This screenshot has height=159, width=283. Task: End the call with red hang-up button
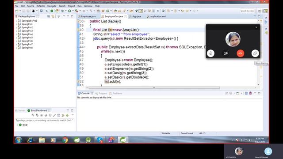[x=240, y=53]
